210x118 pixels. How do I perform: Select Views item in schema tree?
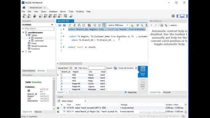coord(33,43)
